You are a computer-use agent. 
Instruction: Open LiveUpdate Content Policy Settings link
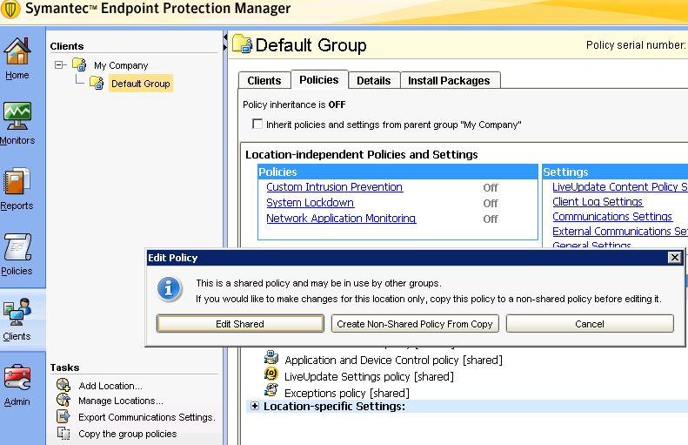620,186
